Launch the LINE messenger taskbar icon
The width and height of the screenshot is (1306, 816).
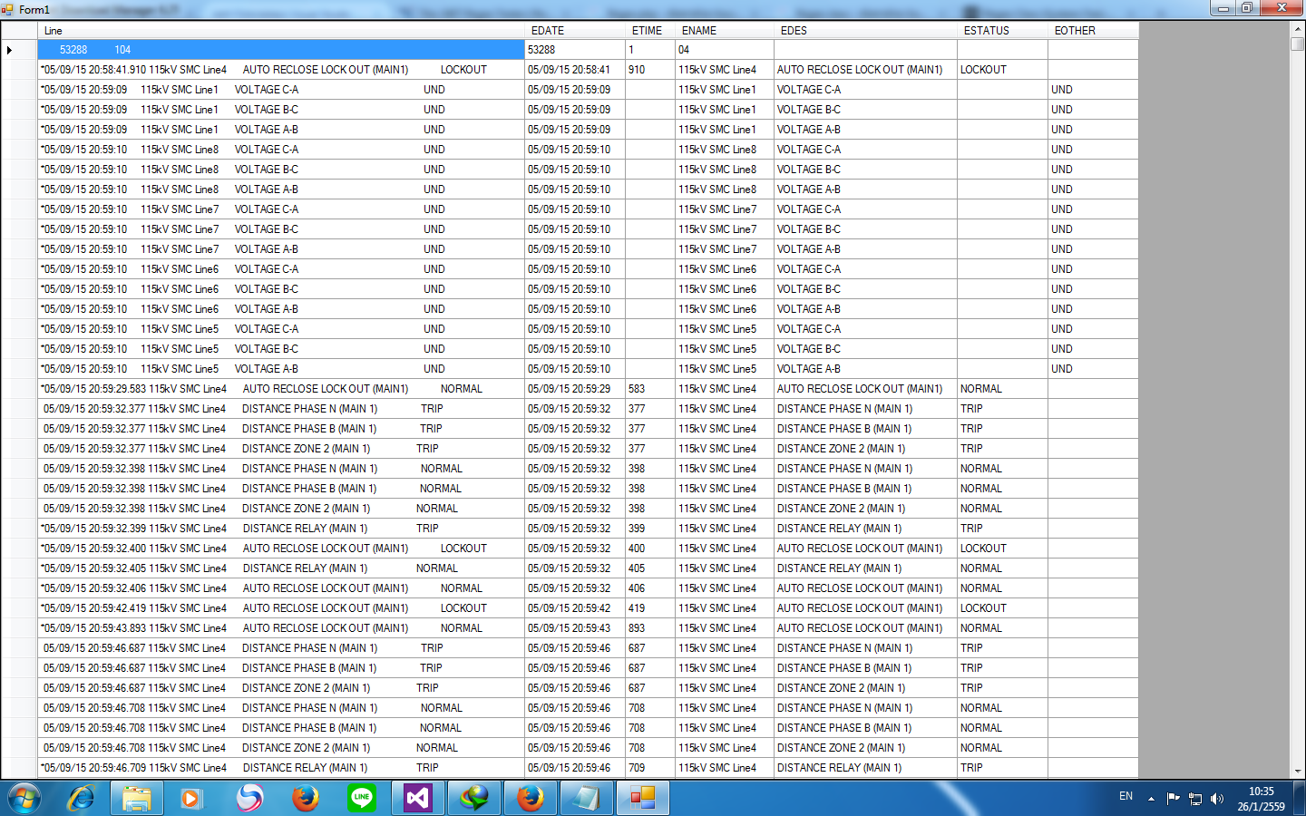(362, 799)
